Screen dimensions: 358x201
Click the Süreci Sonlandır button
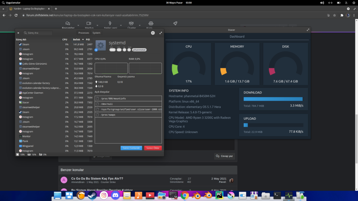pyautogui.click(x=131, y=148)
